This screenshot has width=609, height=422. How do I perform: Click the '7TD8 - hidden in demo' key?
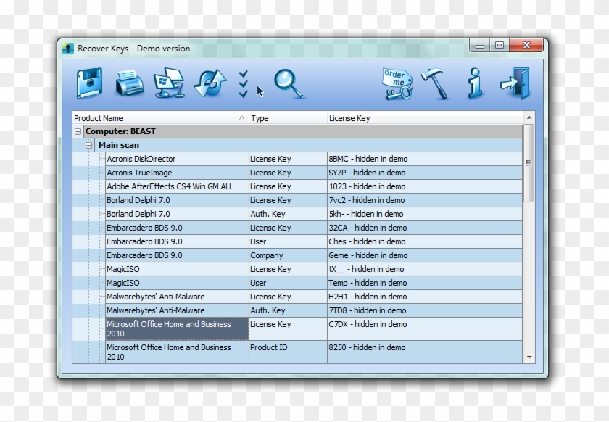tap(368, 310)
